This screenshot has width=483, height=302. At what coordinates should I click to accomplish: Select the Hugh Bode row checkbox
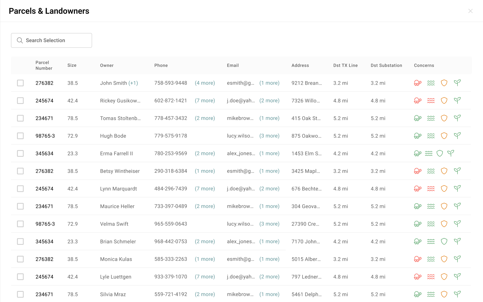[20, 136]
